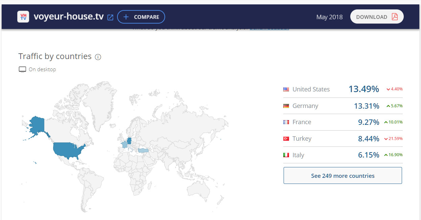Click the France flag icon
421x220 pixels.
pos(286,122)
